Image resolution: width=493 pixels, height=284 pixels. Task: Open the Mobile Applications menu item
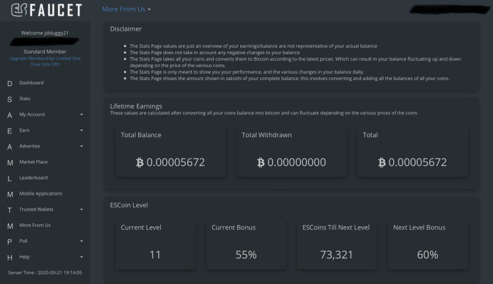(41, 194)
